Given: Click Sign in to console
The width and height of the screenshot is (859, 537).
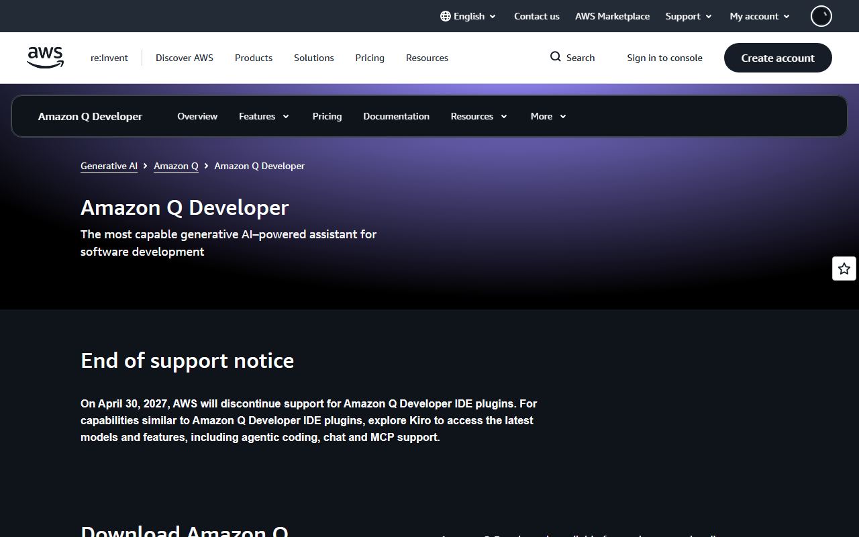Looking at the screenshot, I should [664, 58].
